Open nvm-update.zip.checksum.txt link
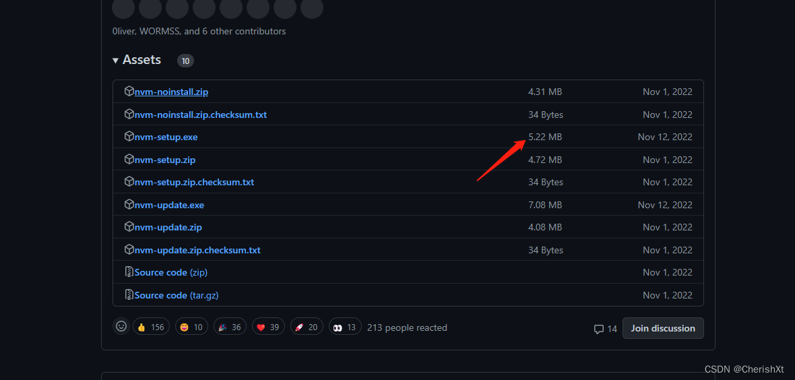 click(197, 250)
